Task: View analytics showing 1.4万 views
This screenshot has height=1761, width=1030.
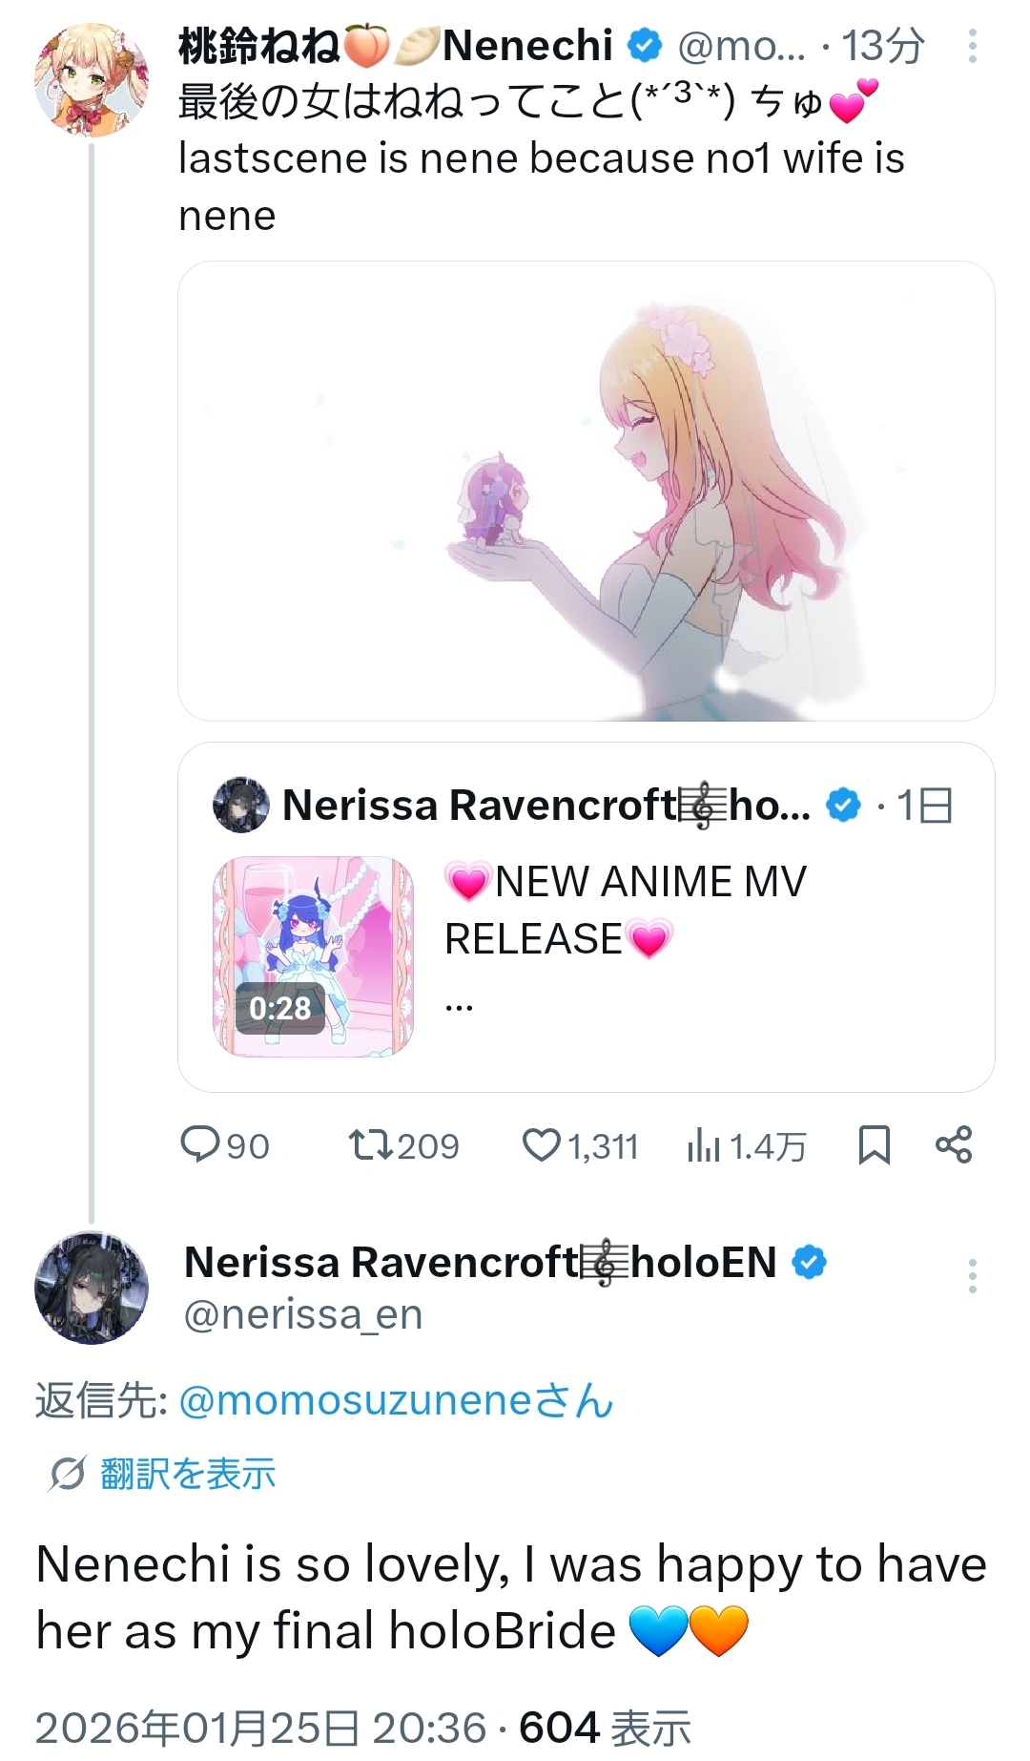Action: coord(746,1145)
